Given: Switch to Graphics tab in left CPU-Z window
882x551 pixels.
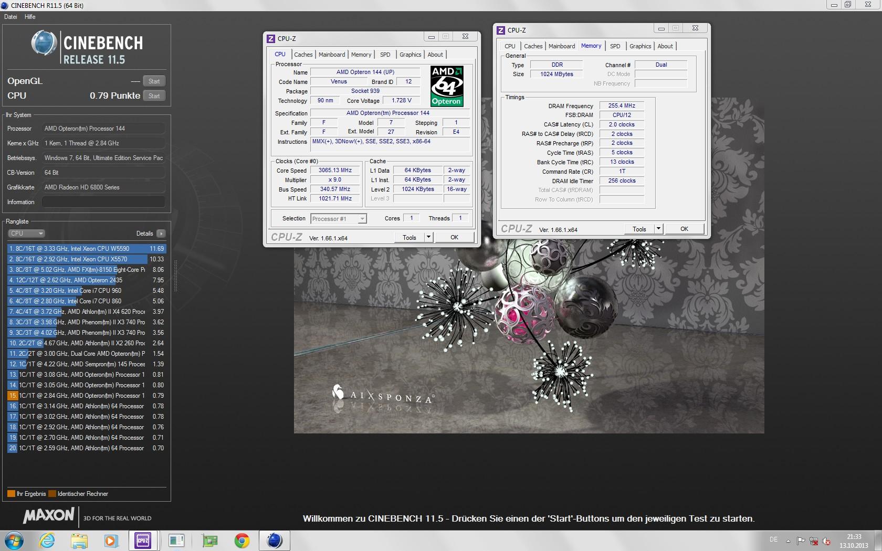Looking at the screenshot, I should click(x=410, y=55).
